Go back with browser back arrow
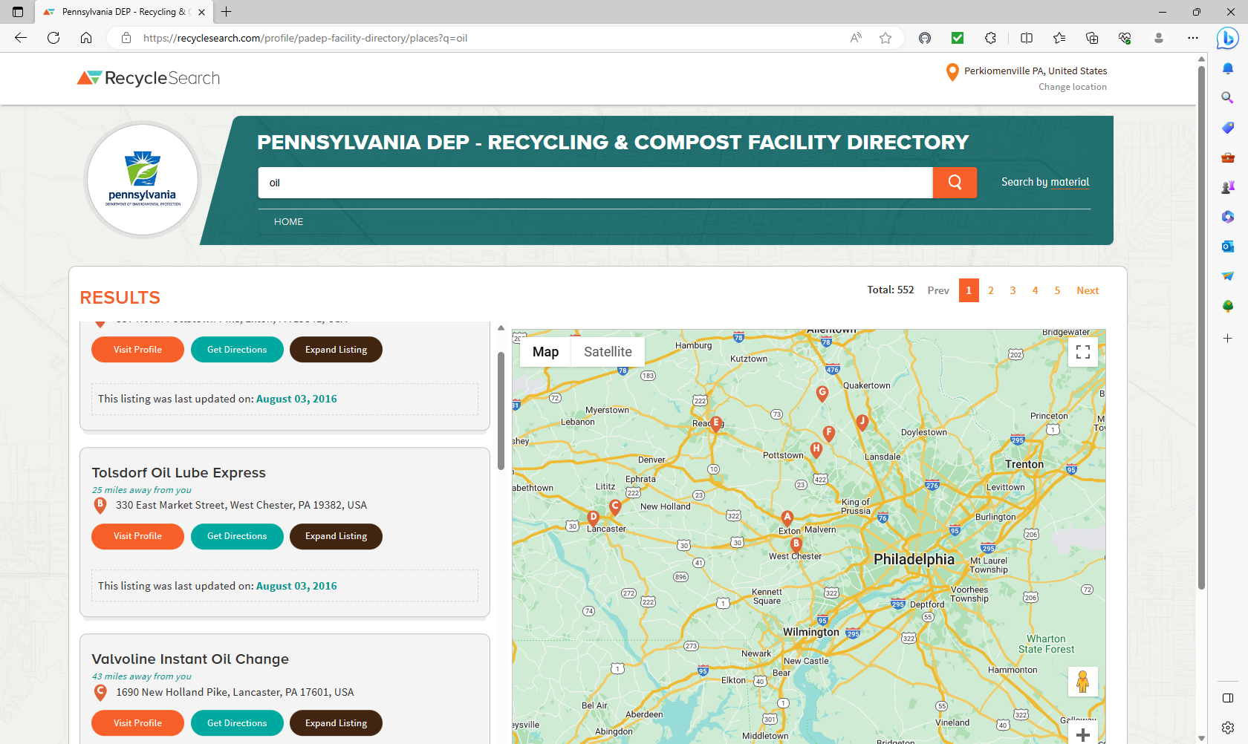Image resolution: width=1248 pixels, height=744 pixels. 21,38
